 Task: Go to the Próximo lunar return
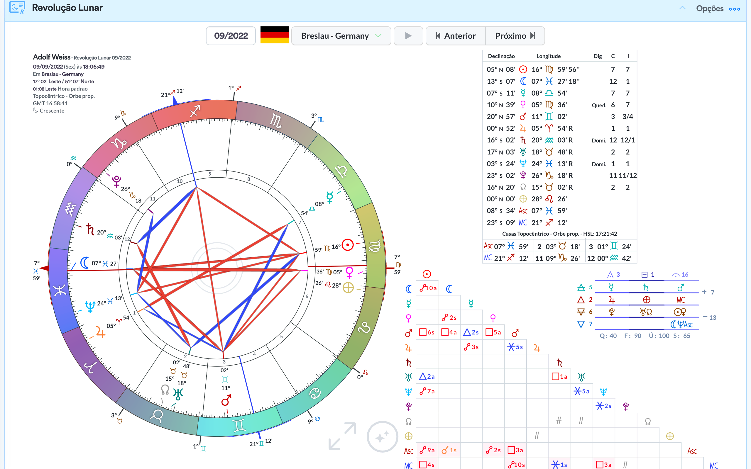[515, 36]
